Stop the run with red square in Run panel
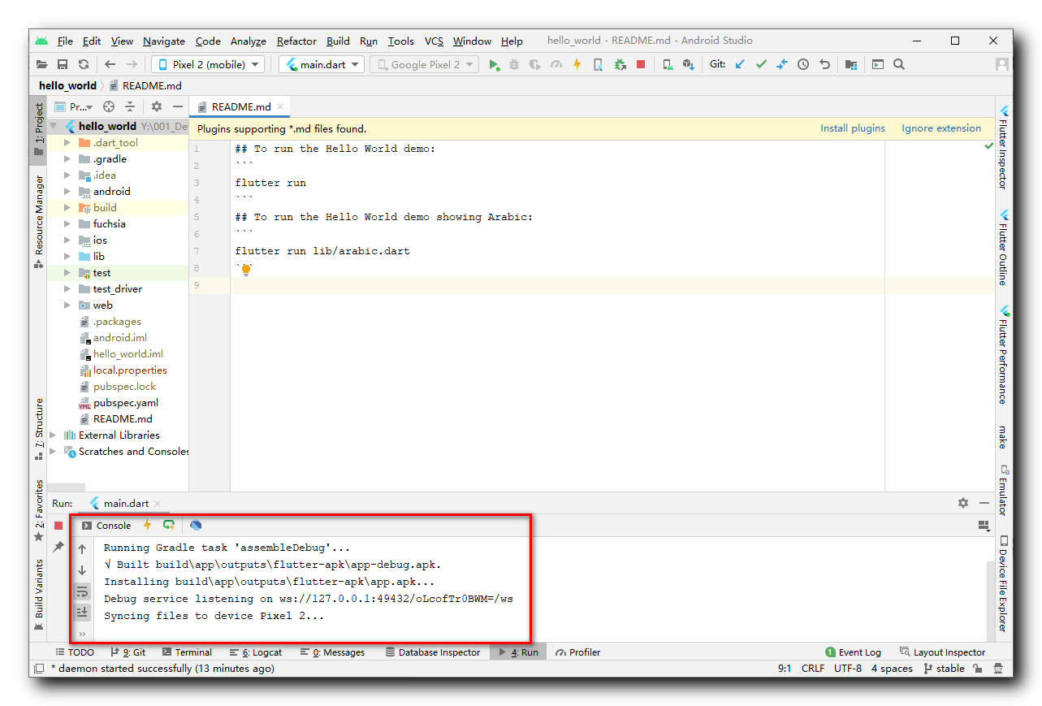The height and width of the screenshot is (706, 1042). [58, 526]
